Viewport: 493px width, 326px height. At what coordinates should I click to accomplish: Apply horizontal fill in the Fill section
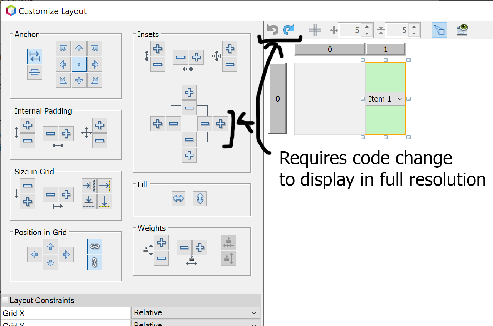tap(178, 199)
